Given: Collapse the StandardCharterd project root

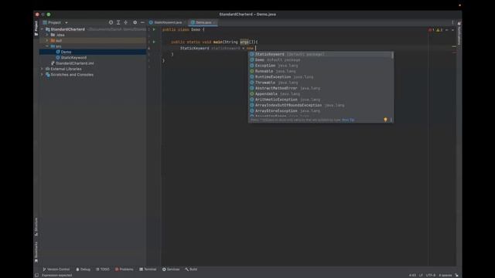Looking at the screenshot, I should [x=42, y=29].
